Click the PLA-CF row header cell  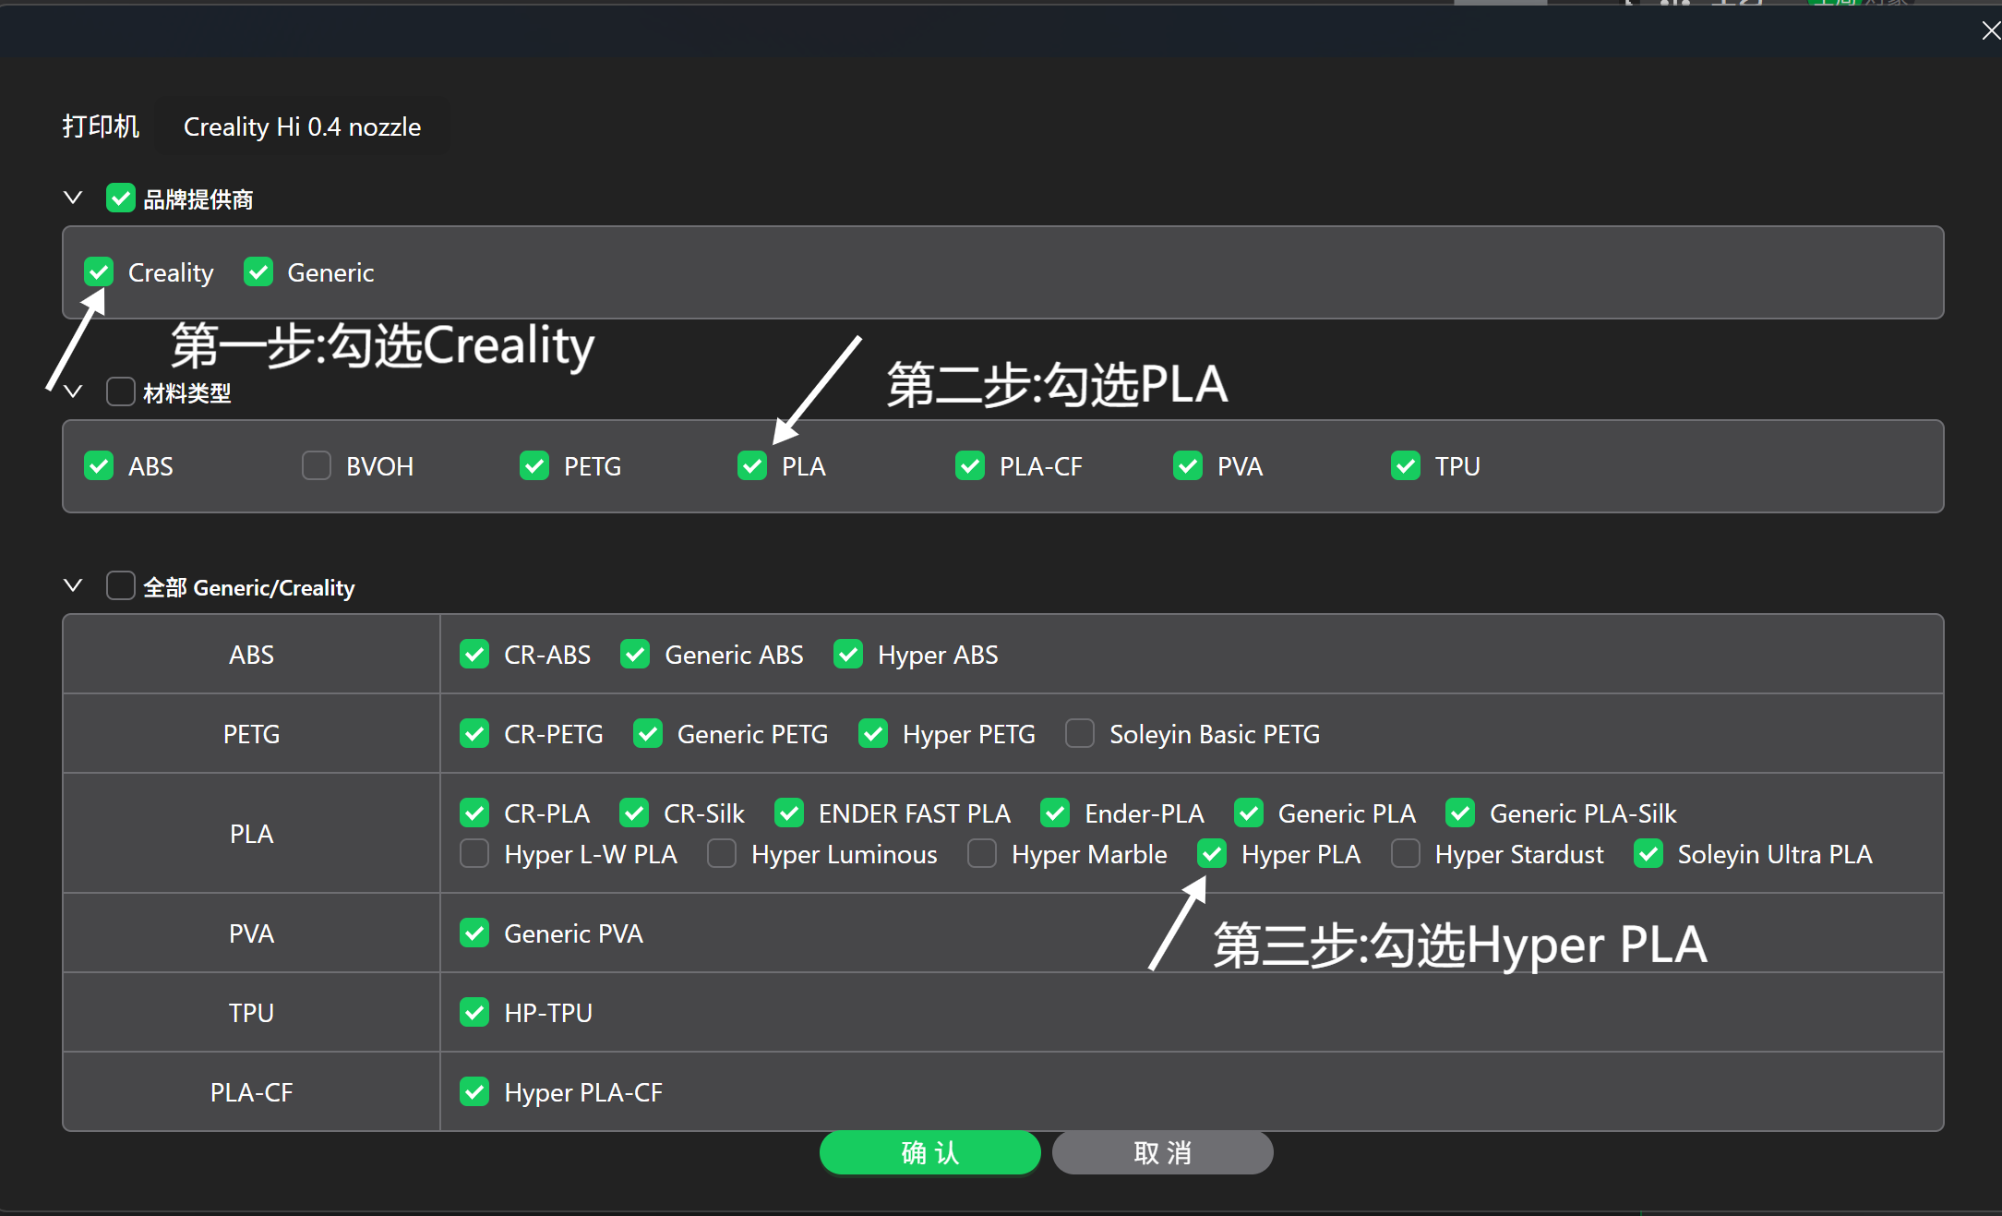coord(251,1092)
